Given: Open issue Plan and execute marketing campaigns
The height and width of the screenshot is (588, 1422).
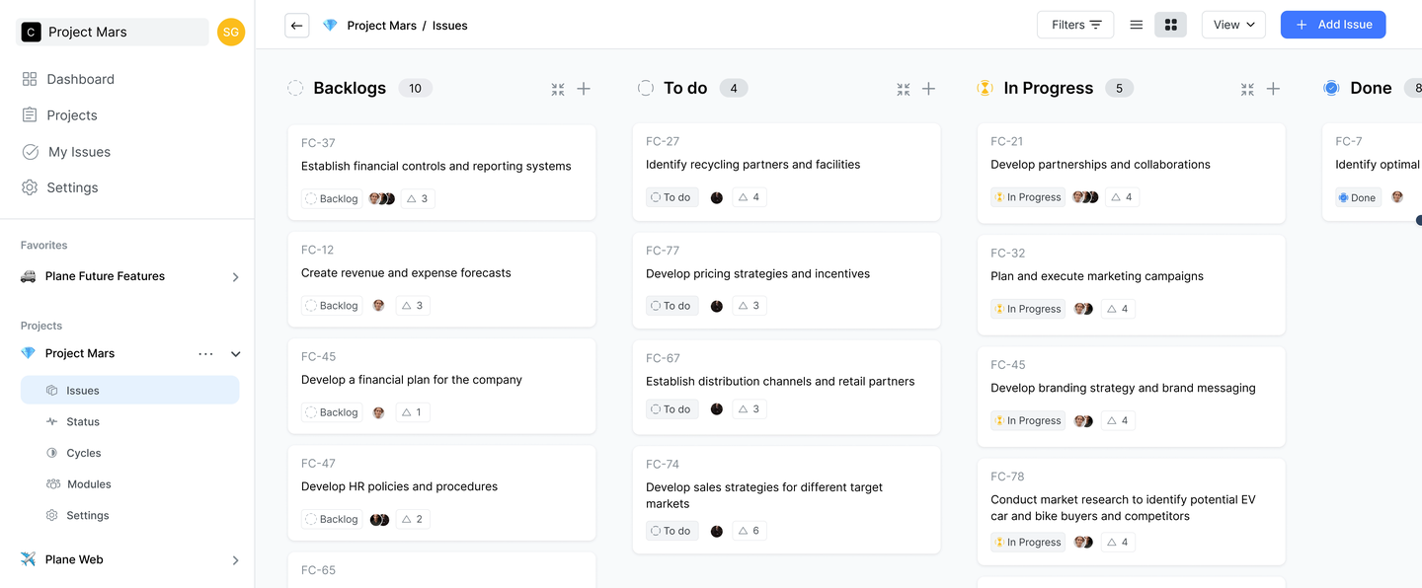Looking at the screenshot, I should tap(1097, 276).
